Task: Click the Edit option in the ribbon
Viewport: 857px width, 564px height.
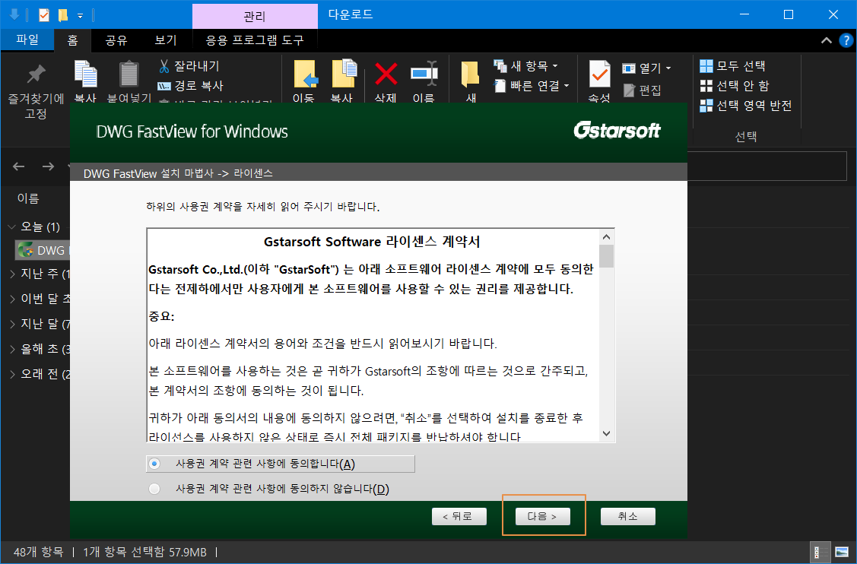Action: click(x=643, y=90)
